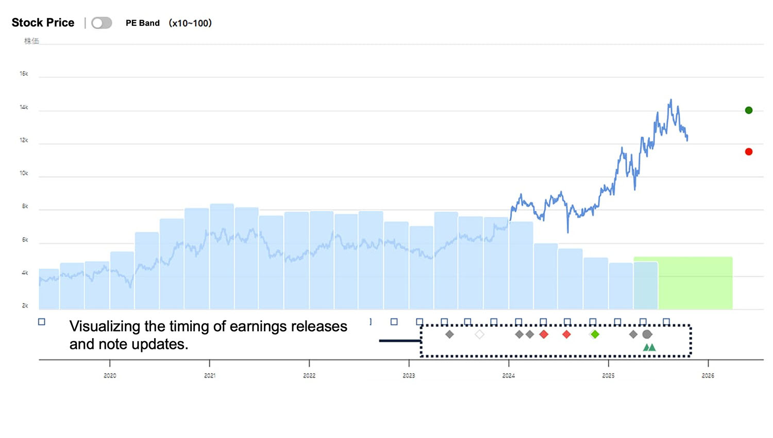Click the PE Band label

pos(143,23)
